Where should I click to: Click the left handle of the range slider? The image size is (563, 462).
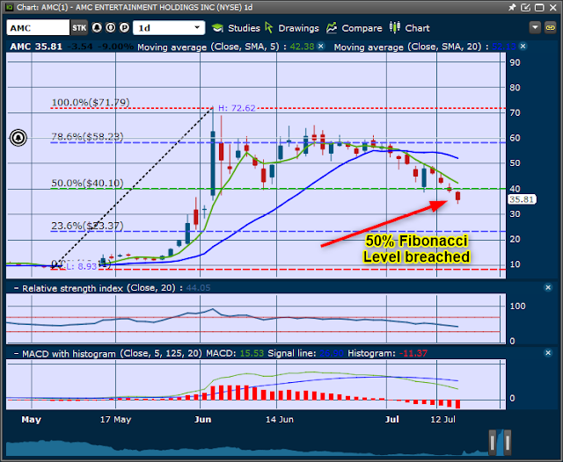tap(493, 443)
